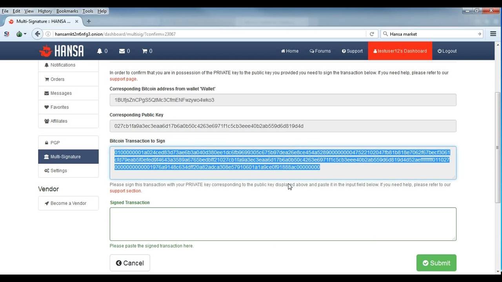Click the Tor onion button icon
502x282 pixels.
tap(19, 34)
